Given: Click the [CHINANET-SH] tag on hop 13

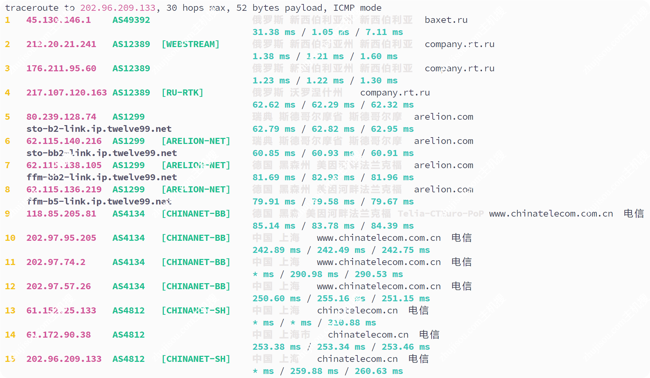Looking at the screenshot, I should pyautogui.click(x=196, y=310).
